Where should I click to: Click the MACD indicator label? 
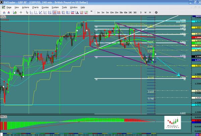point(4,116)
